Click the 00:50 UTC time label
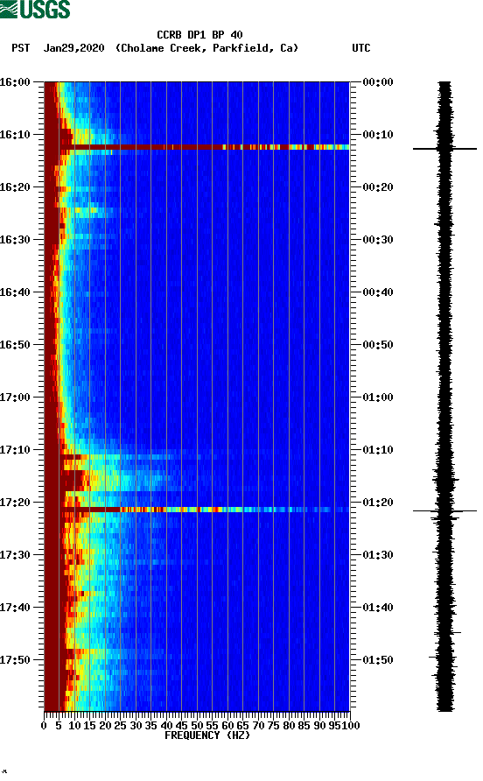The height and width of the screenshot is (781, 483). pos(378,345)
